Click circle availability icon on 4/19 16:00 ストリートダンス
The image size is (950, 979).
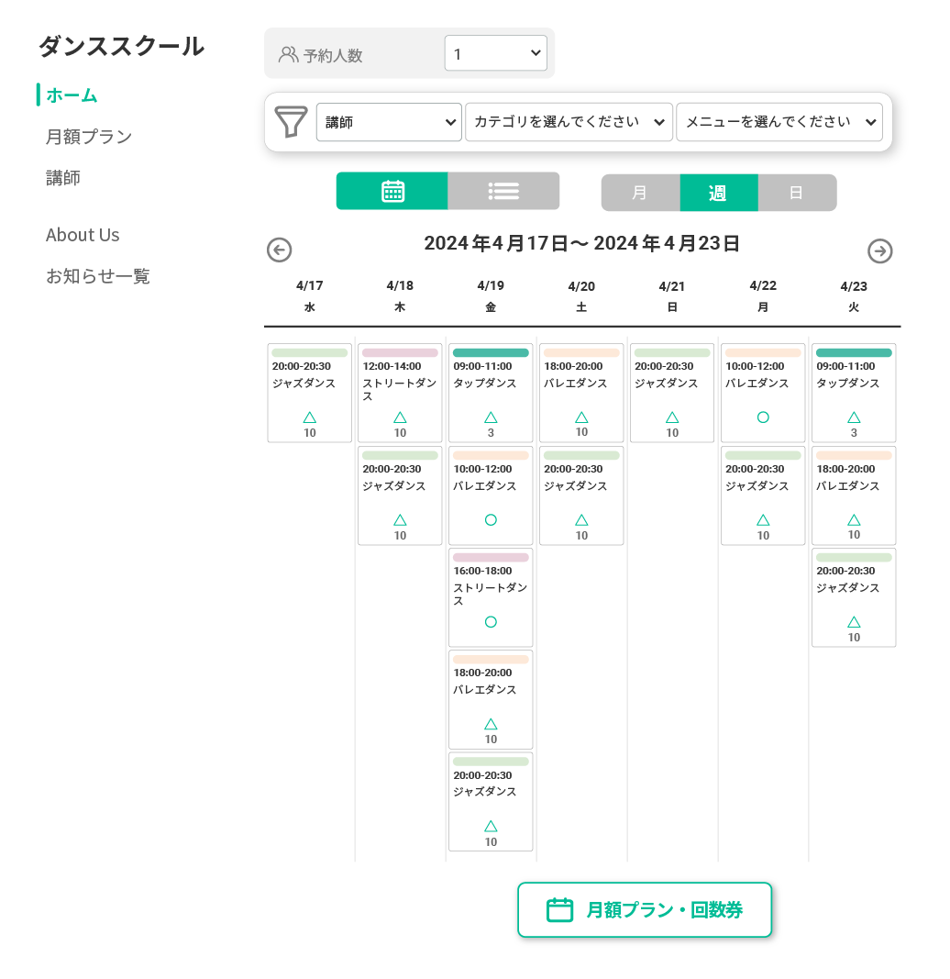tap(491, 622)
